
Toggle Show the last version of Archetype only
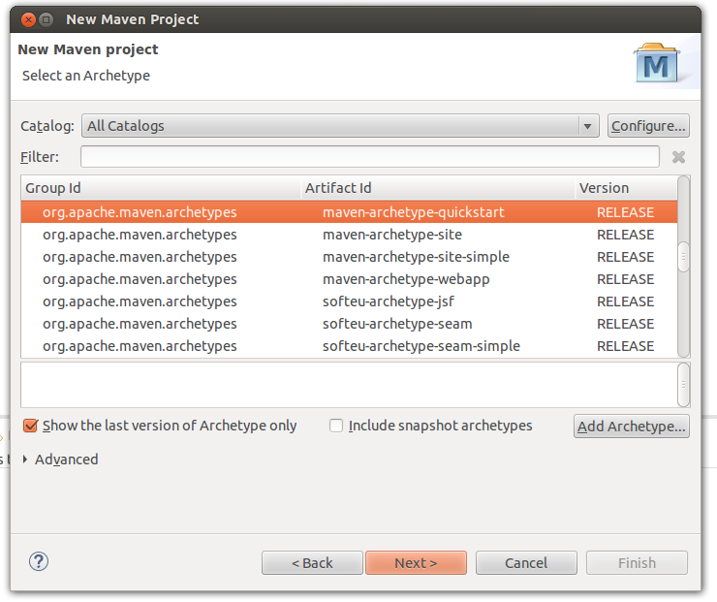point(30,426)
